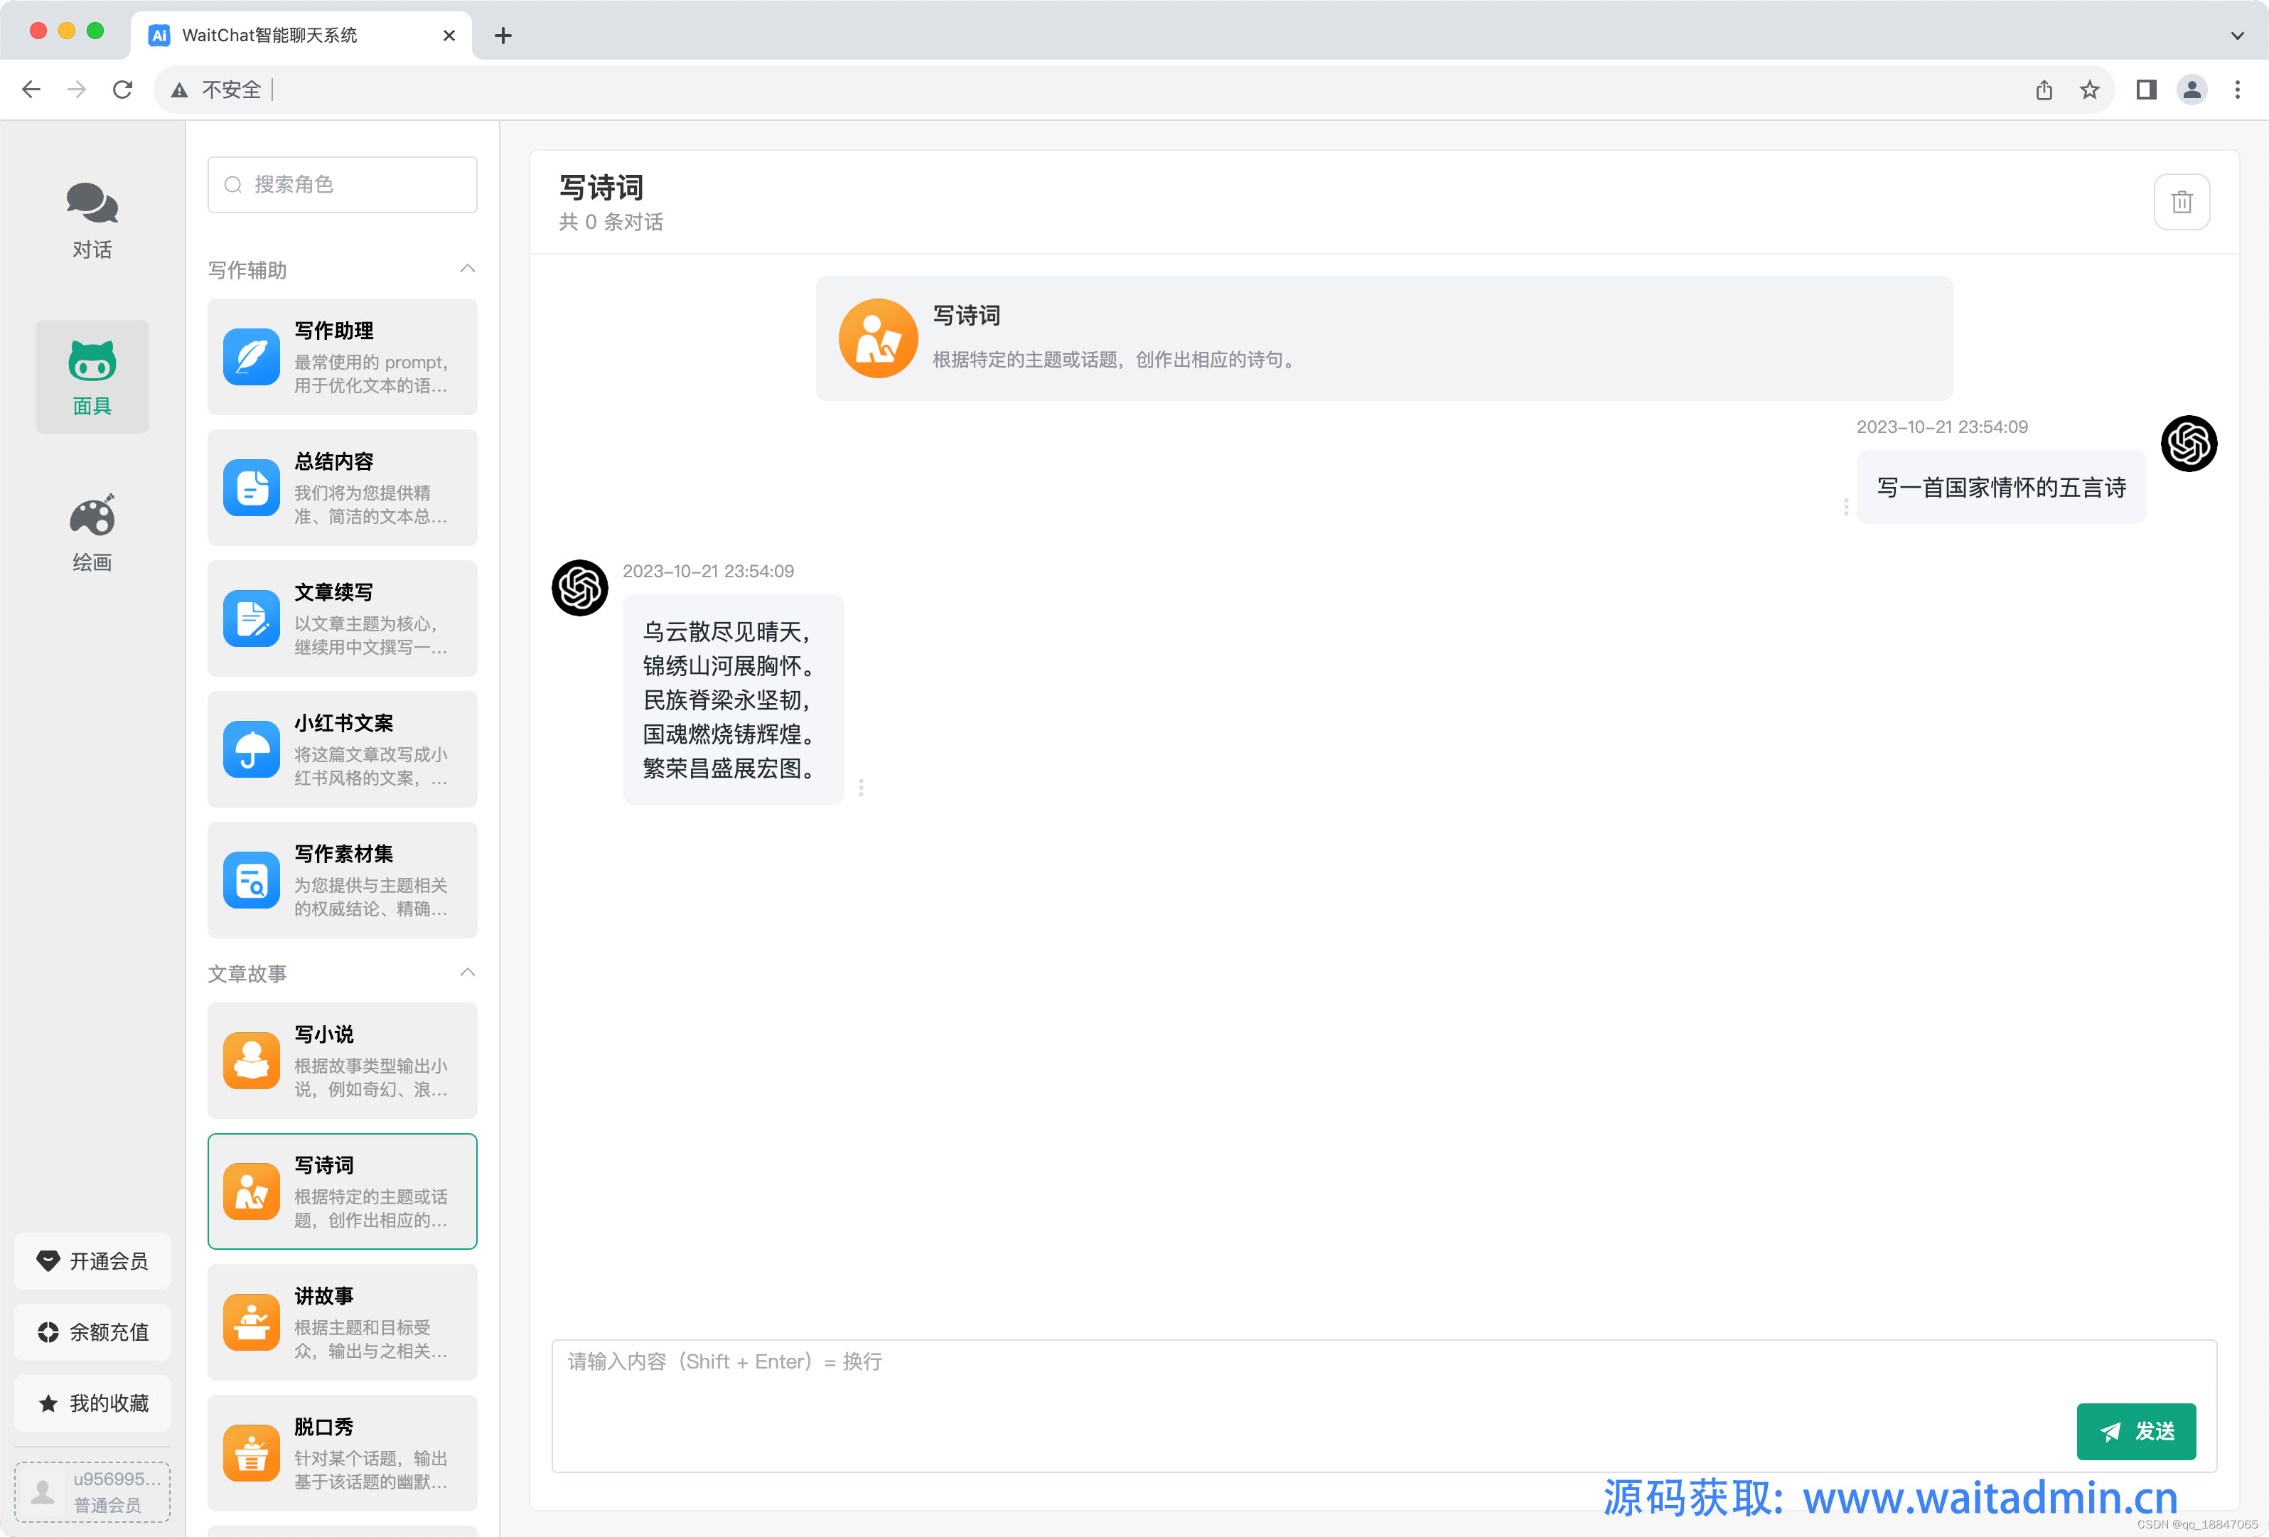The height and width of the screenshot is (1537, 2269).
Task: Open a new browser tab
Action: coord(503,36)
